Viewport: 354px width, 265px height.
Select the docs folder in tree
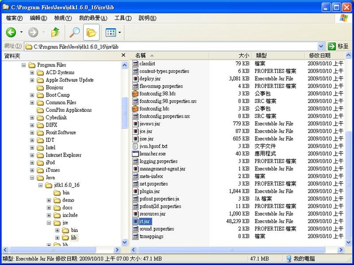point(67,207)
